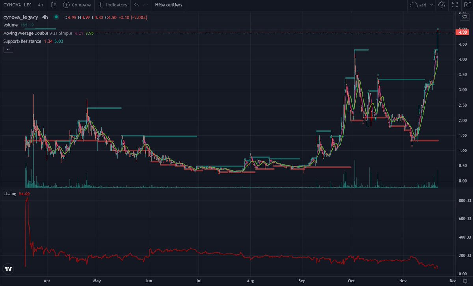Undo the last chart action

tap(136, 5)
